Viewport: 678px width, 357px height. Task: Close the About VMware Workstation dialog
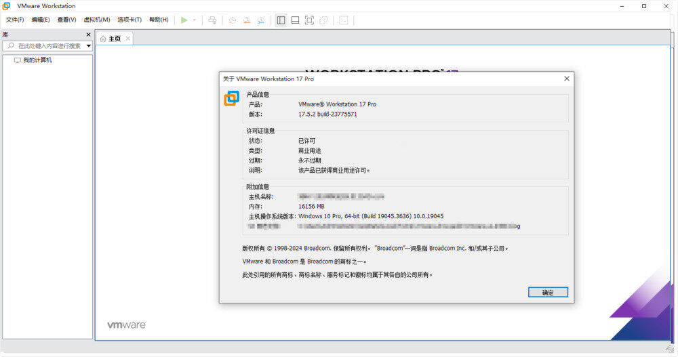[x=566, y=79]
